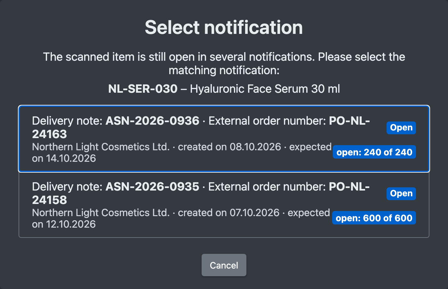Click the 'open: 600 of 600' badge
This screenshot has height=289, width=448.
coord(374,218)
